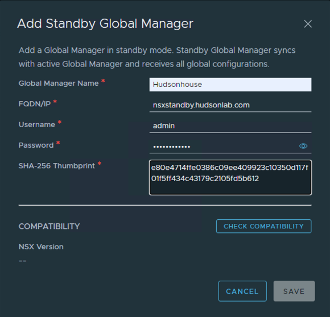
Task: Focus the FQDN/IP field with nsxstandby.hudsonlab.com
Action: (230, 105)
